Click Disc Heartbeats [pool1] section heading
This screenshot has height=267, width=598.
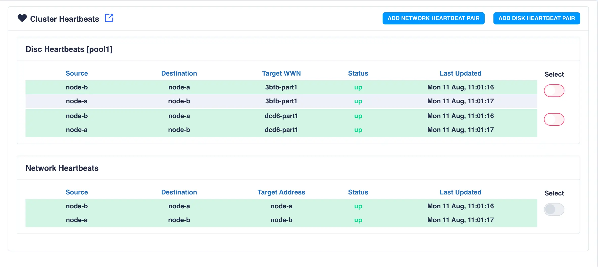[x=69, y=49]
